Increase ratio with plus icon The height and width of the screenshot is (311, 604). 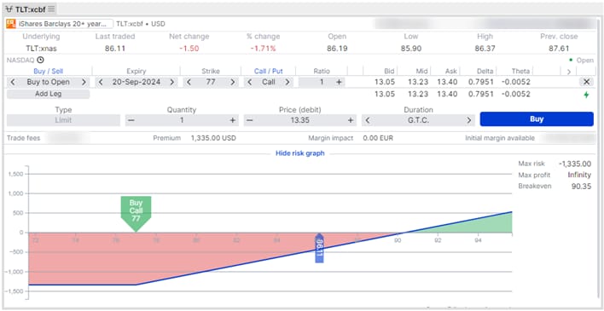pyautogui.click(x=339, y=82)
